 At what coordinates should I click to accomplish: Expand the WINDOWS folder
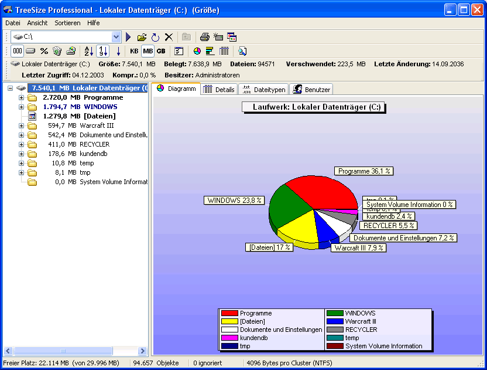coord(21,107)
